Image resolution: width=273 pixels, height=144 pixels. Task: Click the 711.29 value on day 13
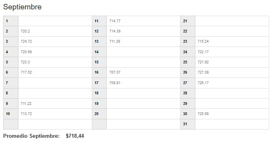click(115, 41)
